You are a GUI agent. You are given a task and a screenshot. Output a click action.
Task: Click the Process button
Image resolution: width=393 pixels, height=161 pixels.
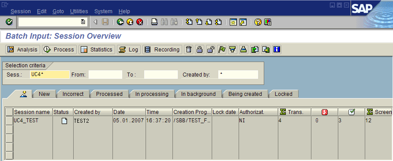point(59,50)
